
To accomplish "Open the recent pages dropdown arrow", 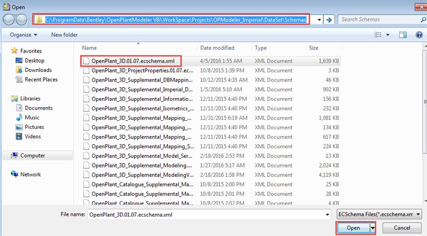I will point(30,20).
